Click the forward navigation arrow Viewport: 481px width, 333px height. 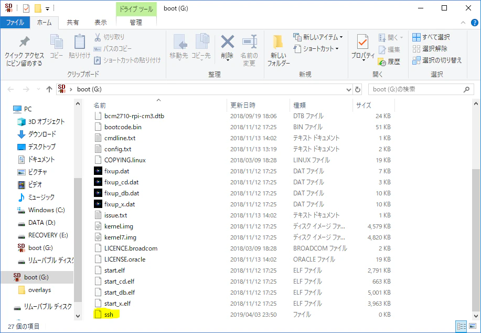[26, 89]
